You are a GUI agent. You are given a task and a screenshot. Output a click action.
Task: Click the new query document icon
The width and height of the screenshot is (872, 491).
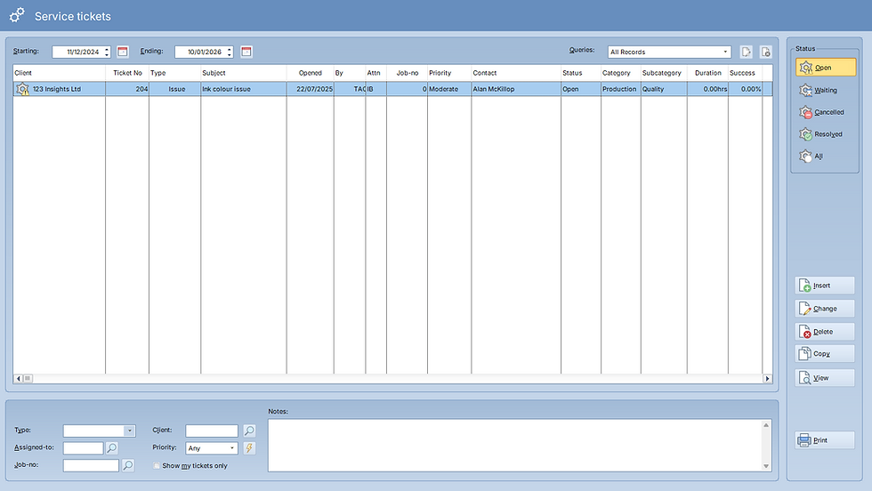[747, 52]
